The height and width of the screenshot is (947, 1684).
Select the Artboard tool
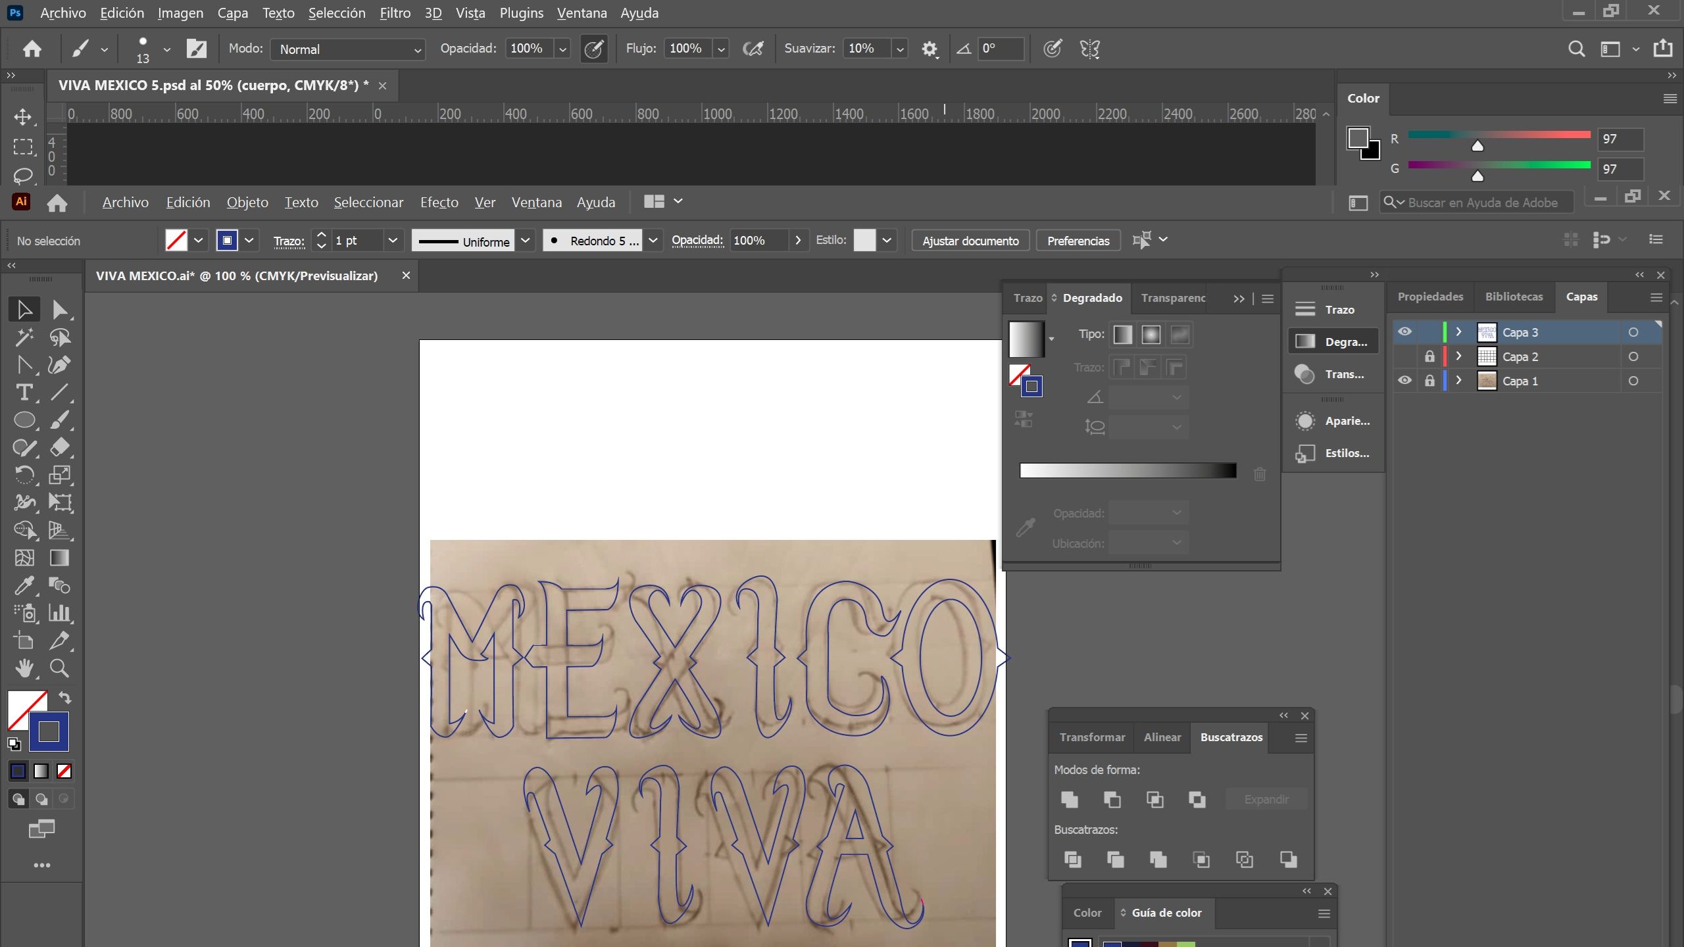[24, 641]
